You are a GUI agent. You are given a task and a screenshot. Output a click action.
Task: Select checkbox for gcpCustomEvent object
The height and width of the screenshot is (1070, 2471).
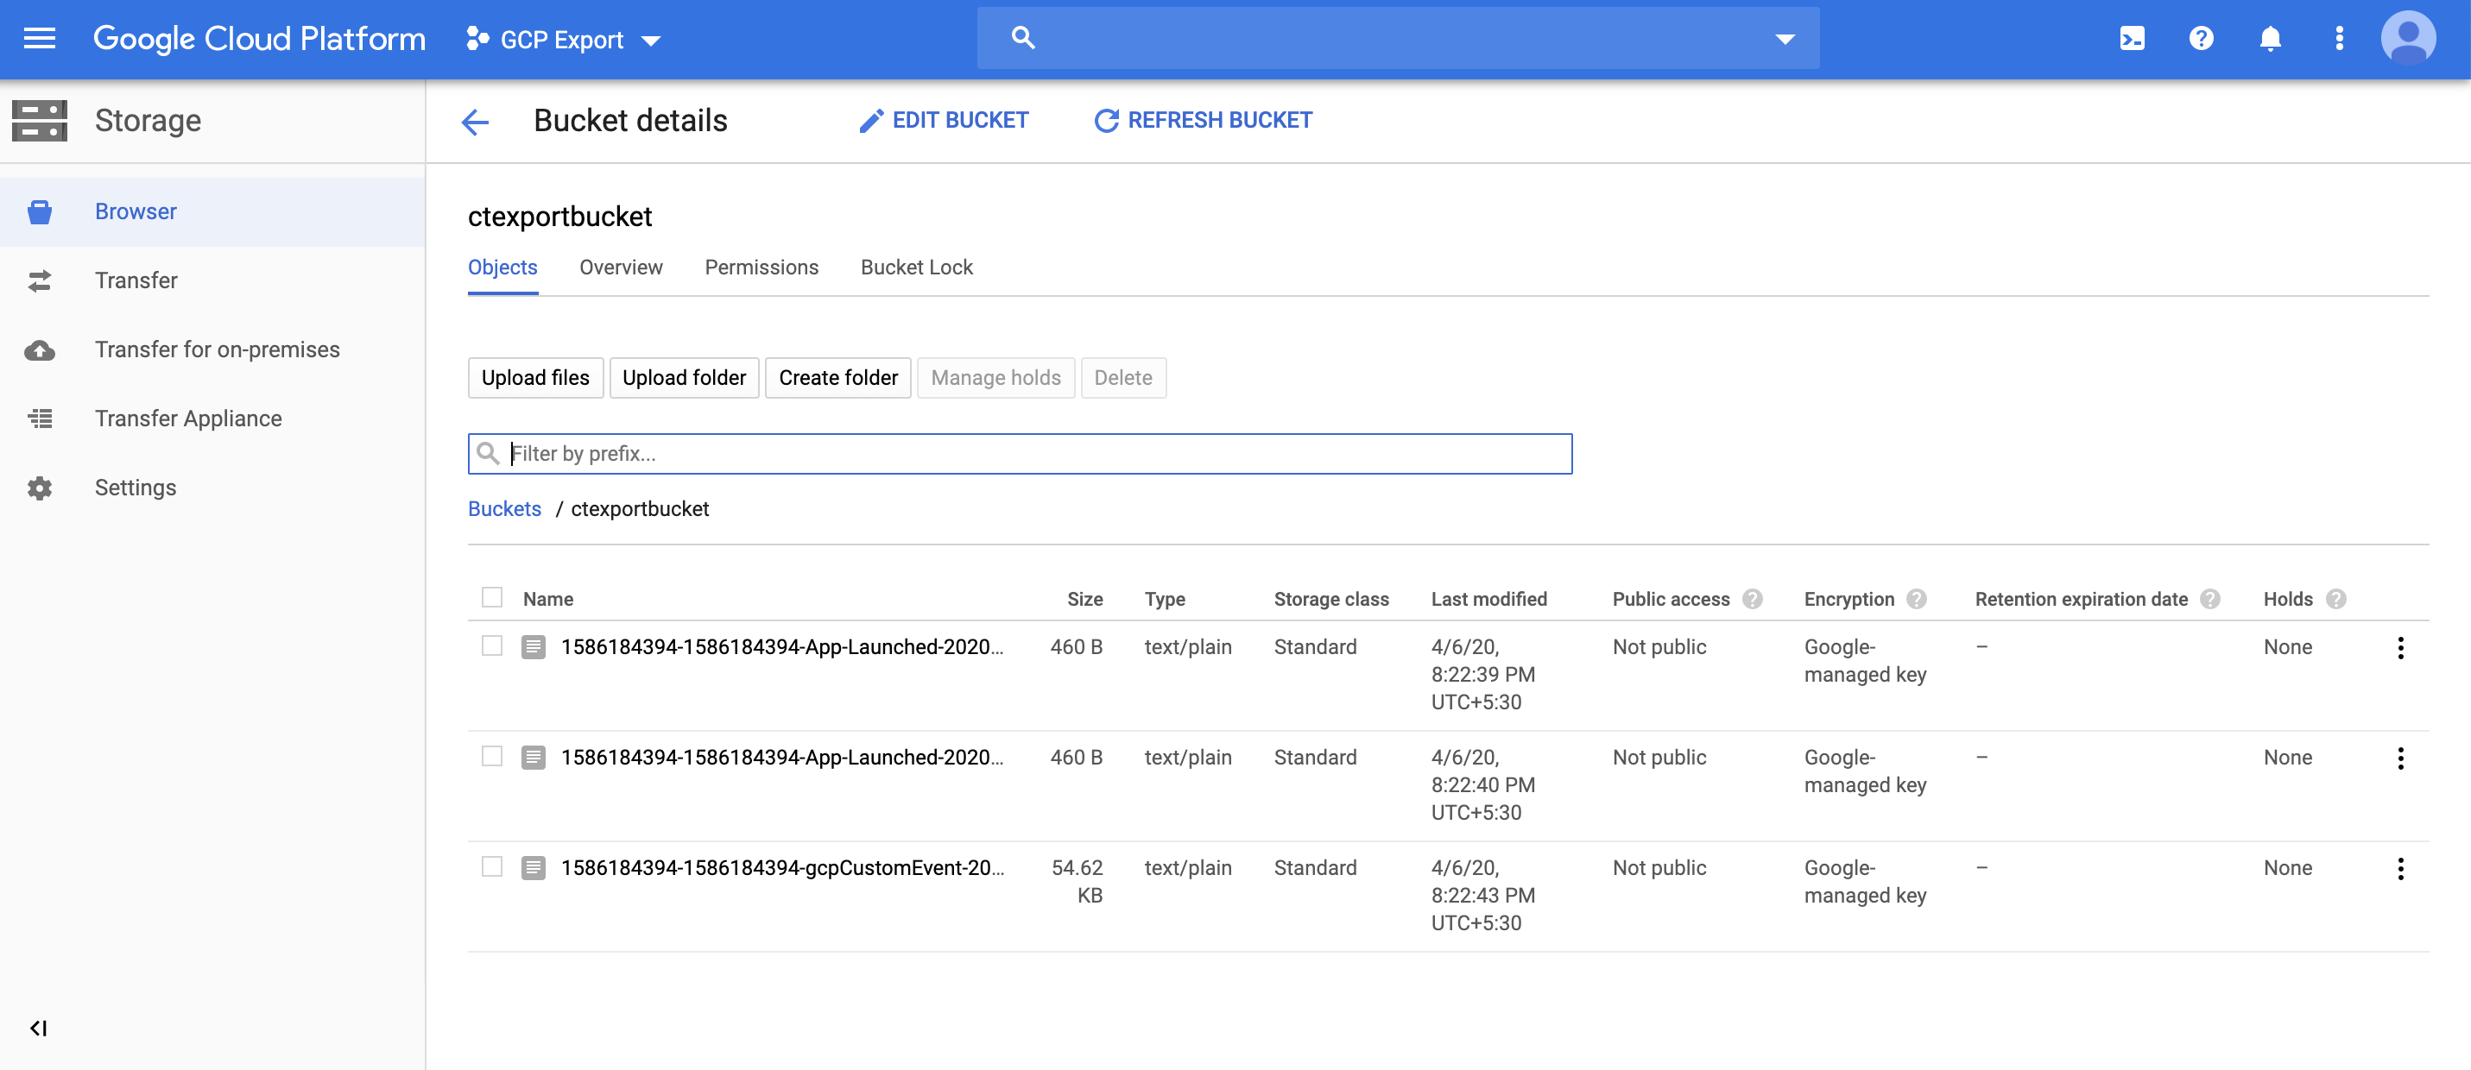492,866
